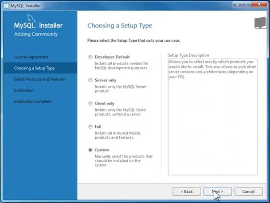This screenshot has height=203, width=270.
Task: Click the 'Choosing a Setup Type' heading
Action: tap(120, 25)
